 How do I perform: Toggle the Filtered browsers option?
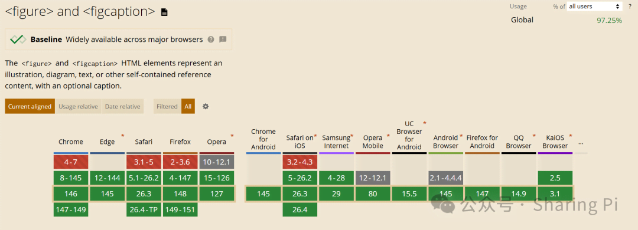pyautogui.click(x=167, y=107)
